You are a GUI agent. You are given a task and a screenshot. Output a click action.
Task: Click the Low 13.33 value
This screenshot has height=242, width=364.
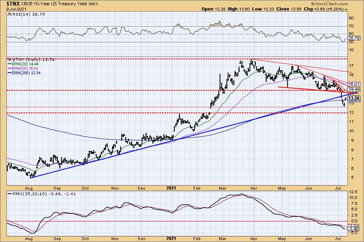(263, 9)
